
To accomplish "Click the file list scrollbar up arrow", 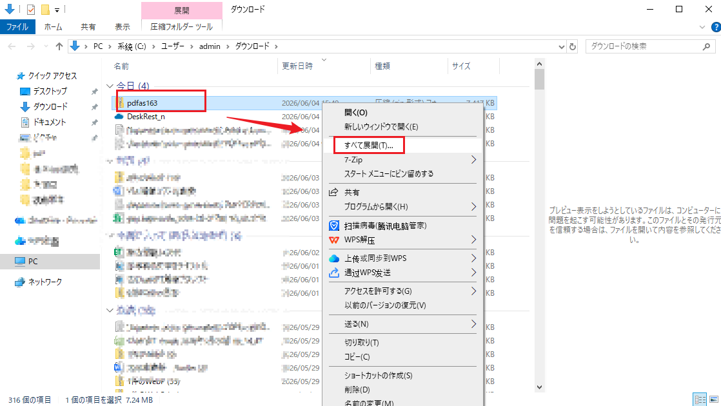I will click(539, 64).
